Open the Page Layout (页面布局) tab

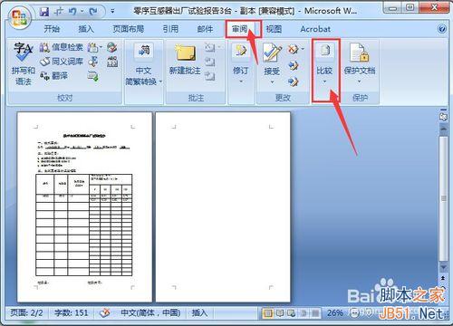(x=128, y=29)
